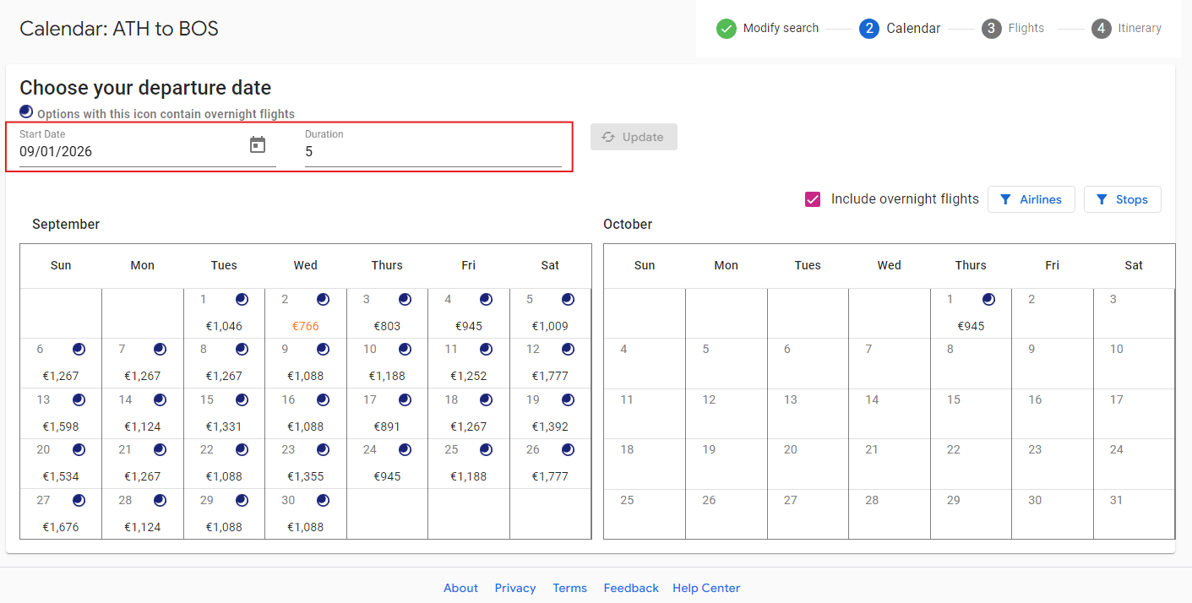Open the Start Date calendar picker icon

(258, 145)
